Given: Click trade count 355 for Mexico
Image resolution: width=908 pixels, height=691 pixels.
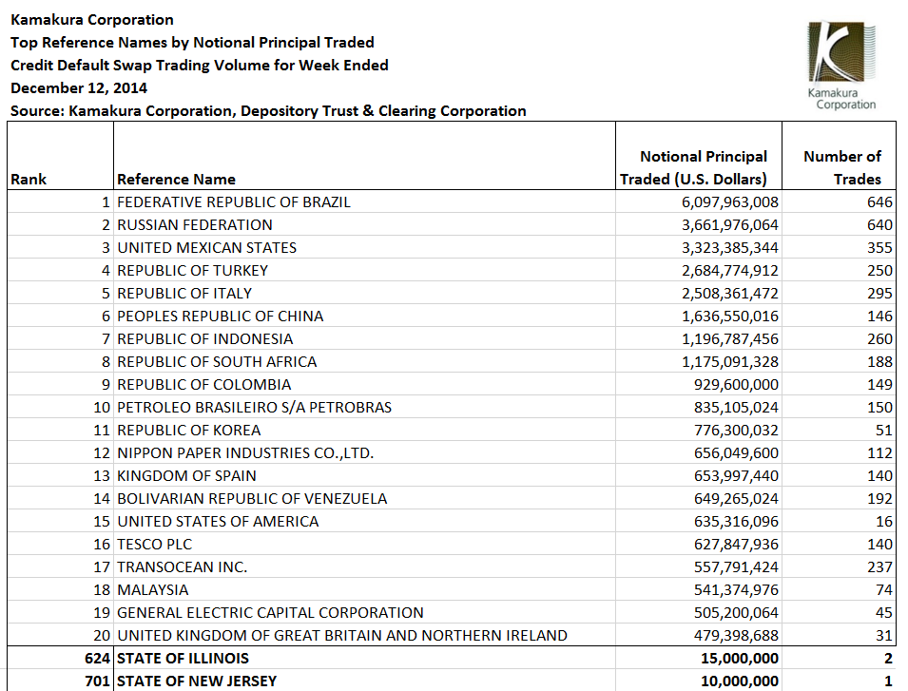Looking at the screenshot, I should [879, 248].
